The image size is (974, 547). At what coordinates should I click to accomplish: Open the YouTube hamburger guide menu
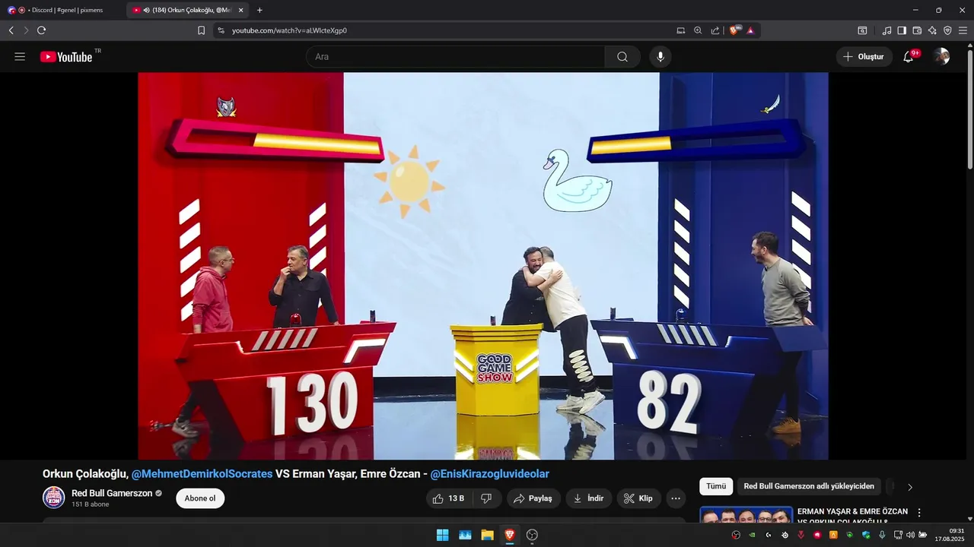pos(20,57)
